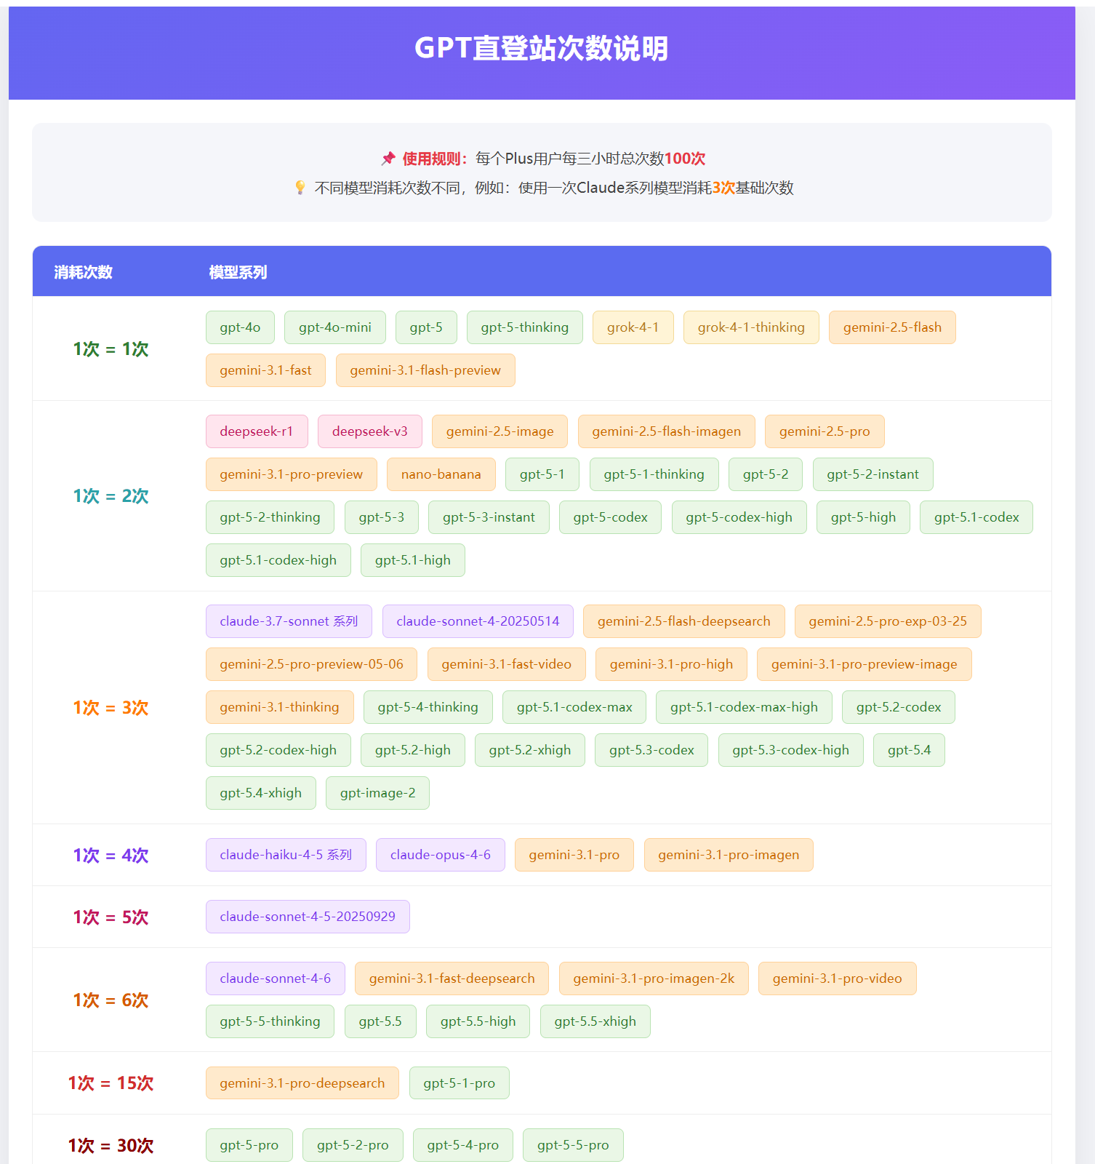Select the deepseek-r1 tag
The image size is (1095, 1164).
pos(257,431)
